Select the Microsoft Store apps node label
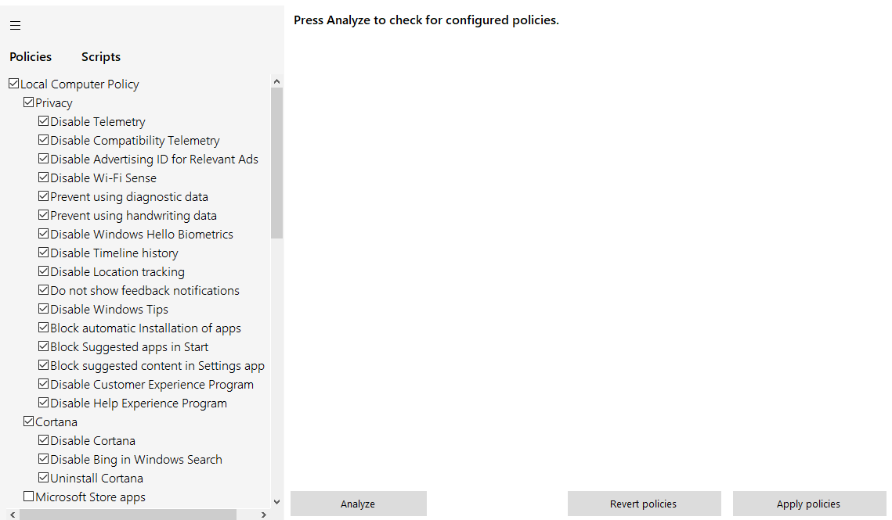892x520 pixels. [90, 497]
